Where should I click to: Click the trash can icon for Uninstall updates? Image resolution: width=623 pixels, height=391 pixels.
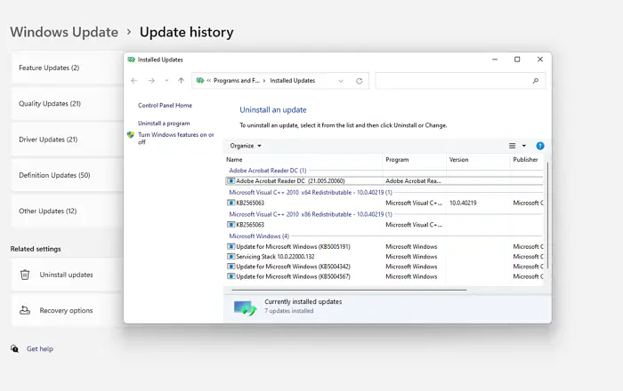pyautogui.click(x=25, y=275)
